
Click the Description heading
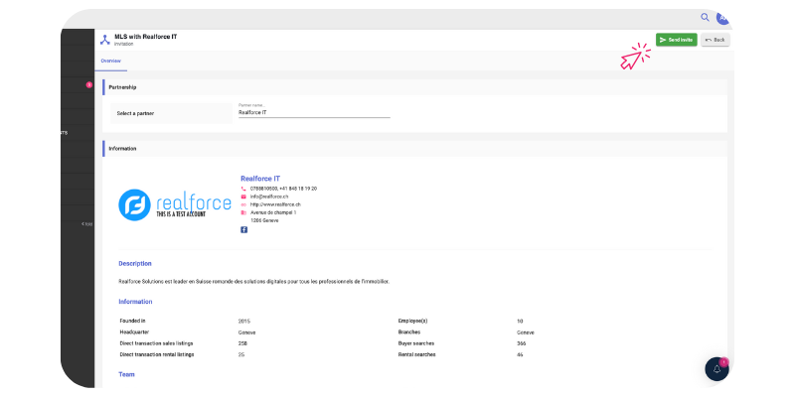coord(135,263)
